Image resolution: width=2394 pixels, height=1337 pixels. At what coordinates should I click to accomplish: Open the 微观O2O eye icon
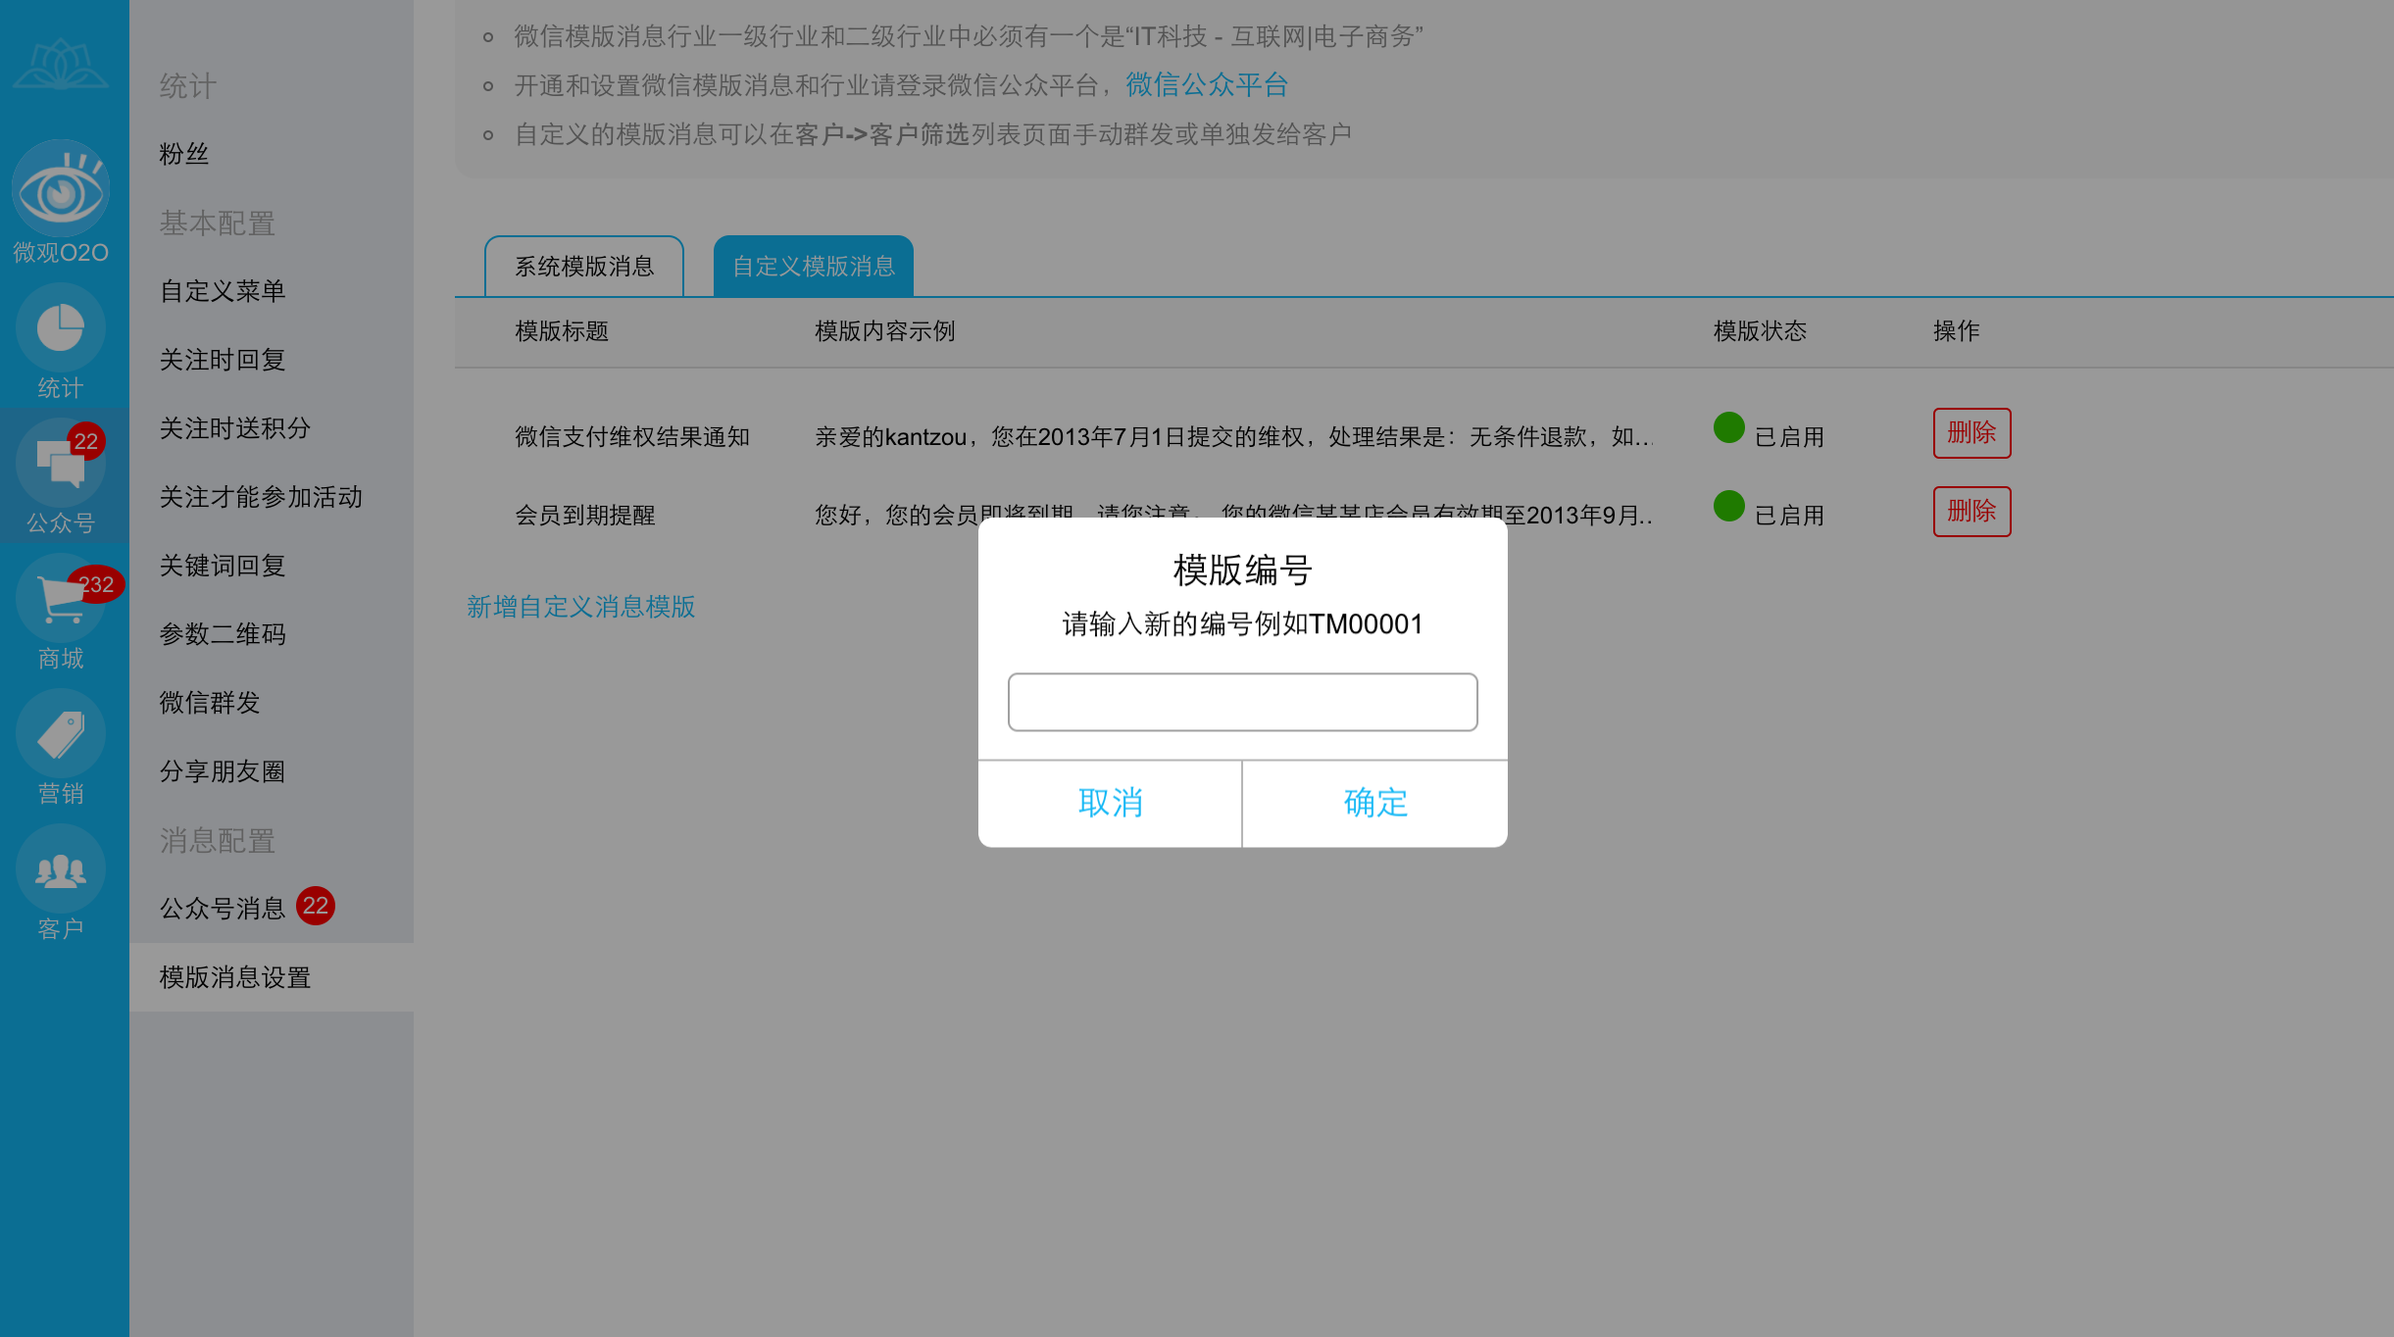(61, 190)
